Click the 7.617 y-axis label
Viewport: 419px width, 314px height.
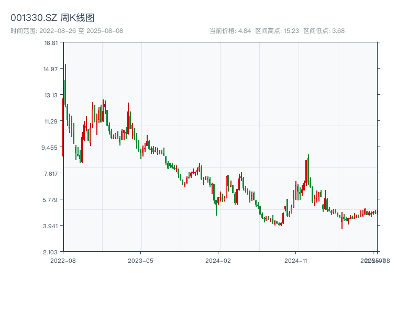coord(50,174)
